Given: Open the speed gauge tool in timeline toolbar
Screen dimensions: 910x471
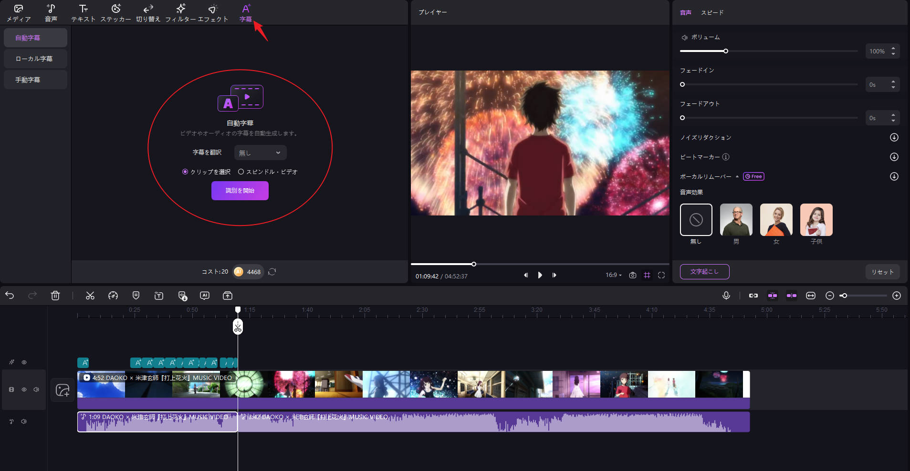Looking at the screenshot, I should [113, 296].
